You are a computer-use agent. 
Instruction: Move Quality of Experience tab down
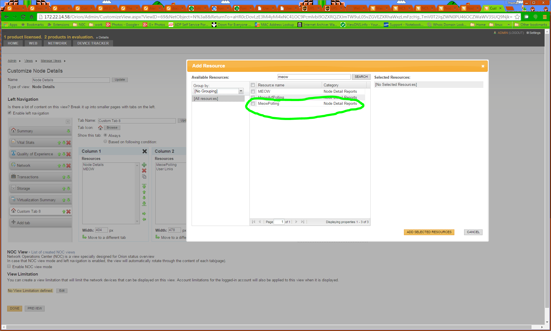[64, 154]
